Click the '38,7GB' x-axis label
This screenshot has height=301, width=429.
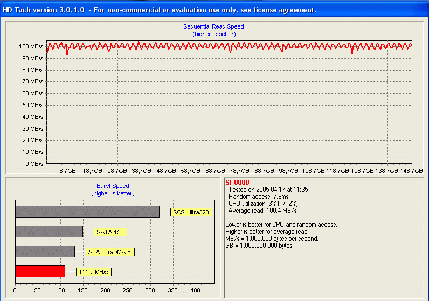[141, 171]
